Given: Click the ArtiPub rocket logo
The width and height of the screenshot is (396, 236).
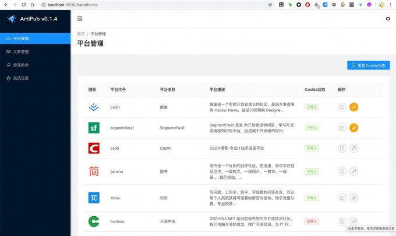Looking at the screenshot, I should [12, 19].
